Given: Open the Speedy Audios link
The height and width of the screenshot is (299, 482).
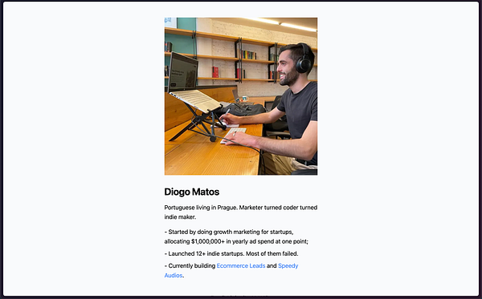Looking at the screenshot, I should (288, 265).
